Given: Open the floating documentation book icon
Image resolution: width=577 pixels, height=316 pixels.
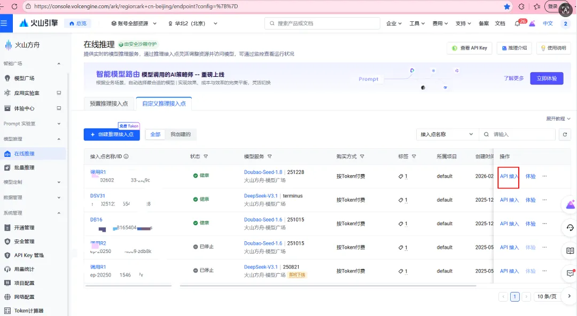Looking at the screenshot, I should (x=570, y=251).
